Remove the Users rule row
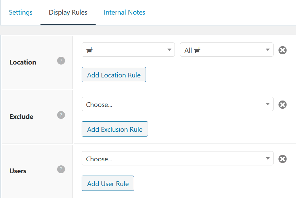The height and width of the screenshot is (198, 296). coord(282,159)
